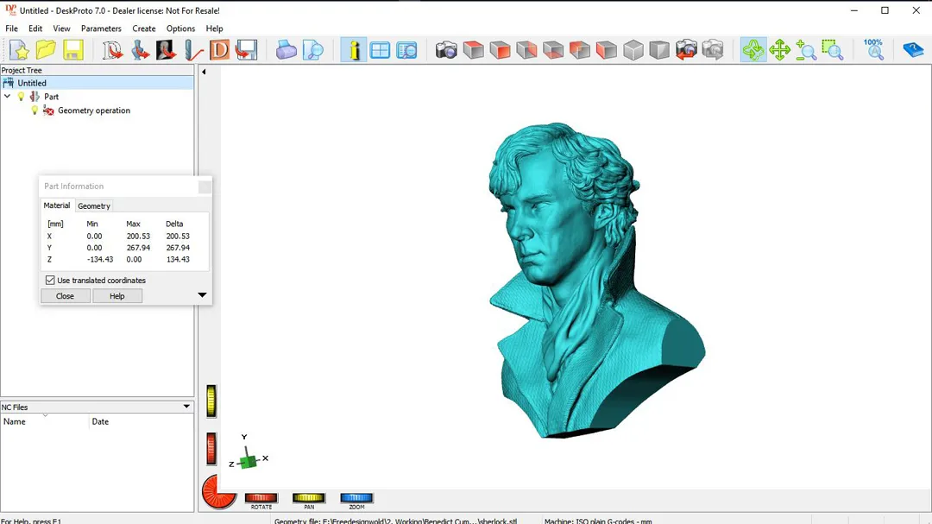Switch to the Geometry tab in Part Information
The image size is (932, 524).
pyautogui.click(x=94, y=205)
